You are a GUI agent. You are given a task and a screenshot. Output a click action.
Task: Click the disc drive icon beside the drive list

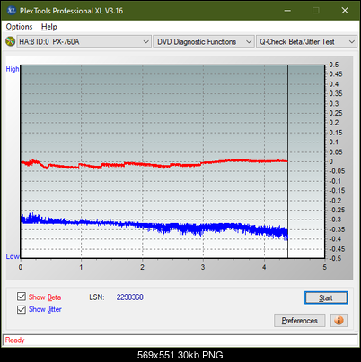pos(11,41)
